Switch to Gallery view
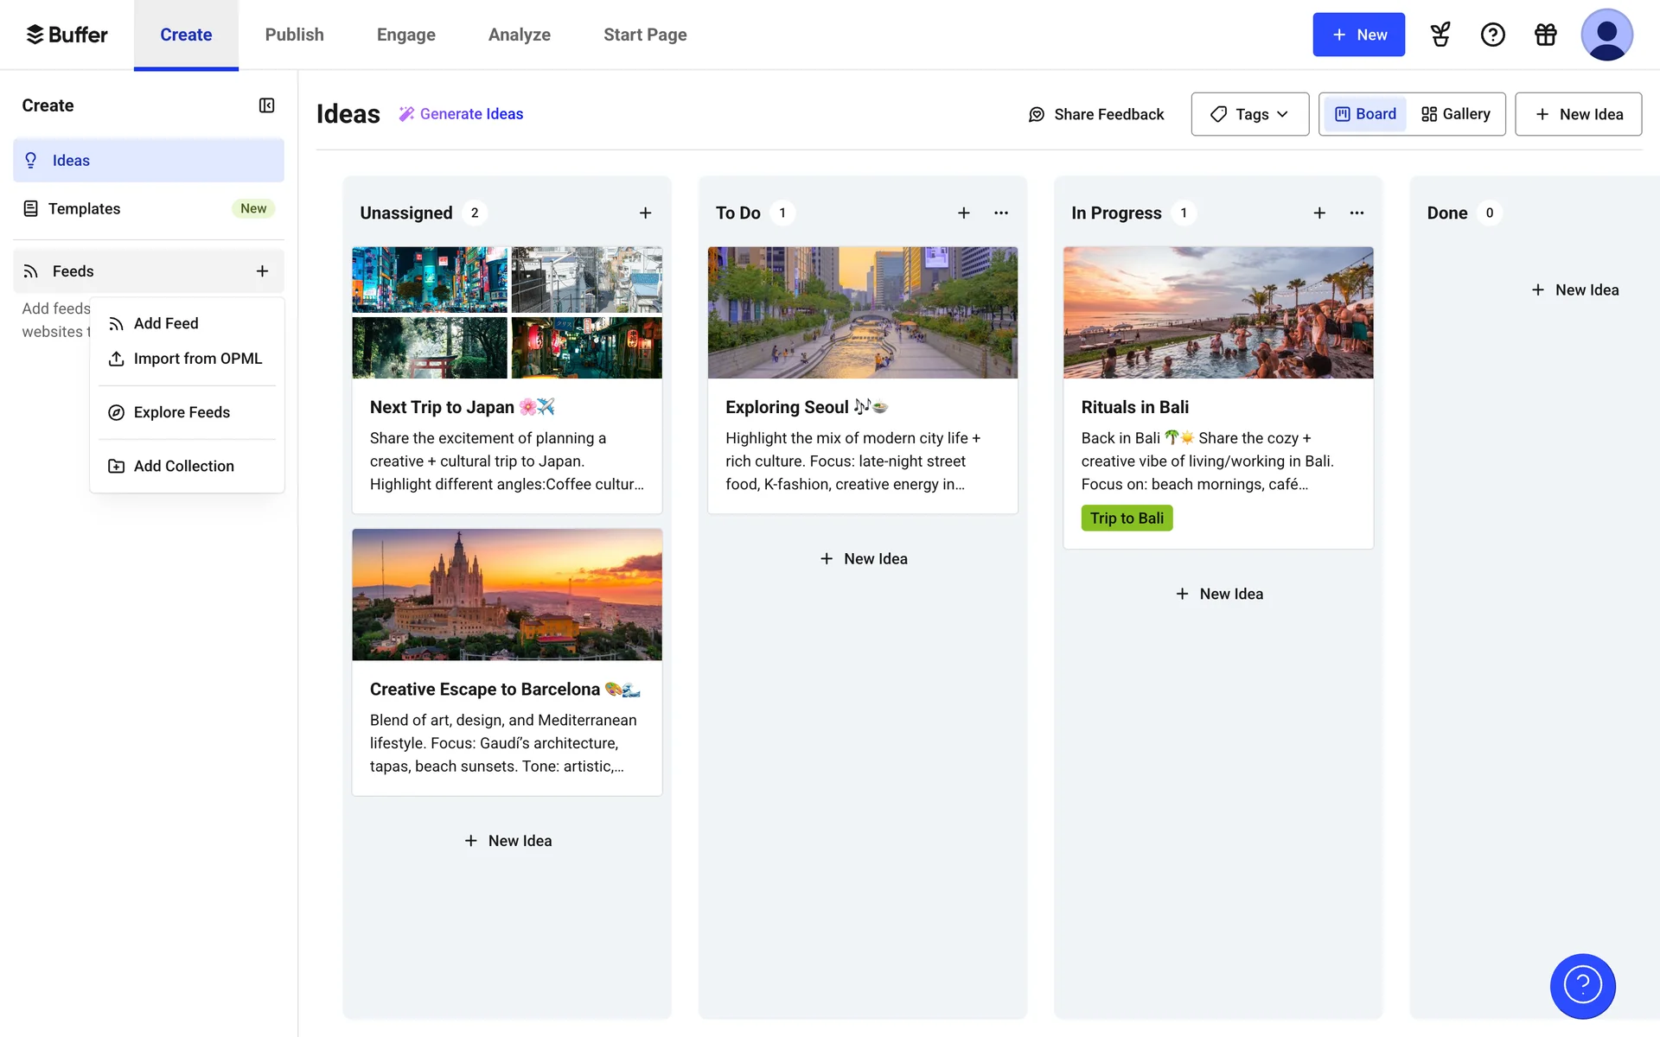 [x=1456, y=114]
